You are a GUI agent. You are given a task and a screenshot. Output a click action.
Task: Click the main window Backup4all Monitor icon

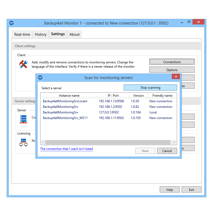pos(11,23)
